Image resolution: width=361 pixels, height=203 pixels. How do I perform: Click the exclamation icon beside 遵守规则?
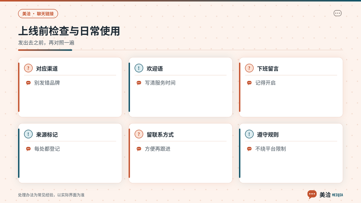click(x=249, y=134)
